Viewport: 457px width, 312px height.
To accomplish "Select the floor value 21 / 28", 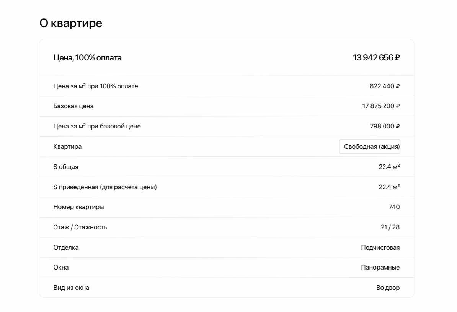I will (x=390, y=227).
